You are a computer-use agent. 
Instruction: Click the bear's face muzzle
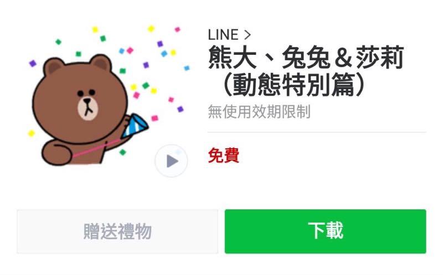coord(88,108)
